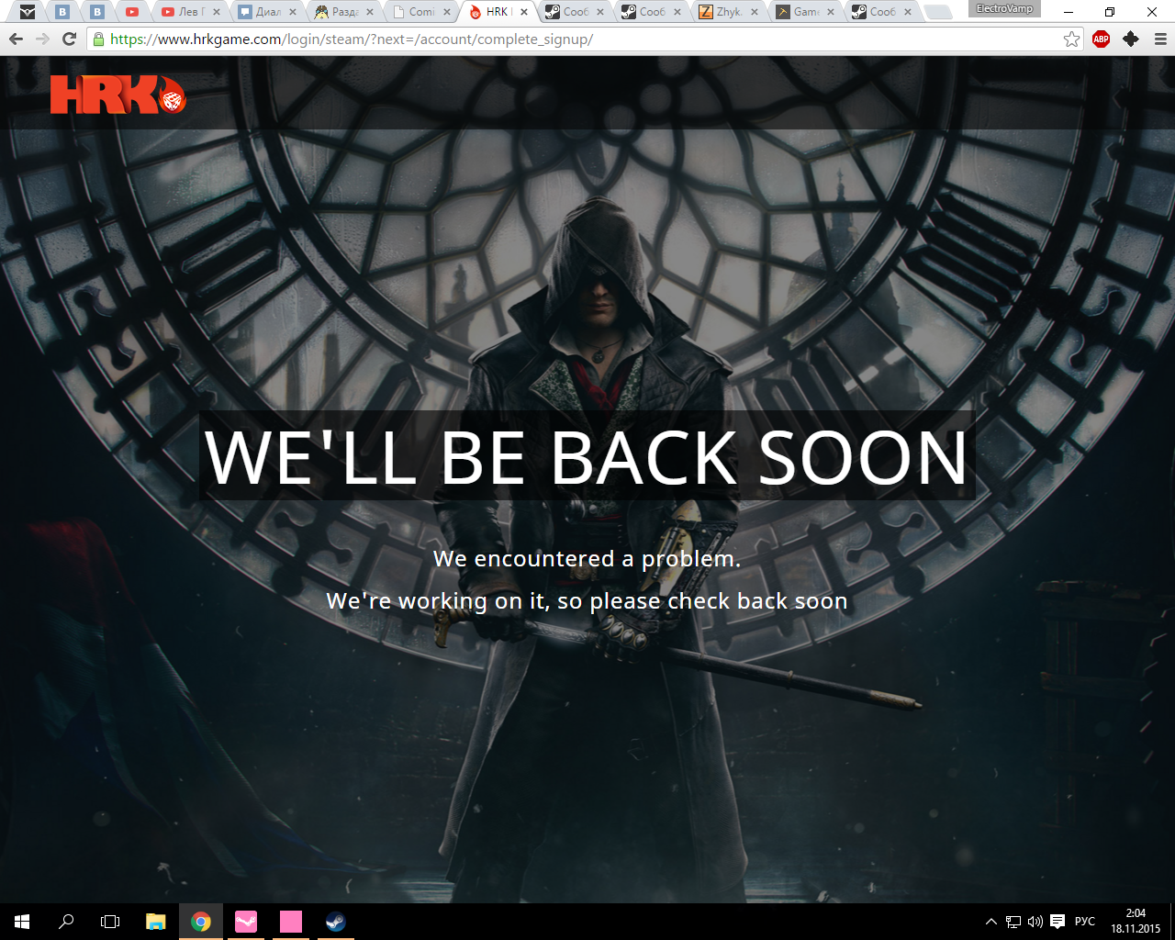View the site's green SSL padlock info
The height and width of the screenshot is (940, 1175).
click(x=98, y=39)
